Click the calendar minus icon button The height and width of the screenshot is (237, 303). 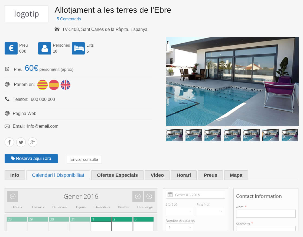click(x=13, y=196)
